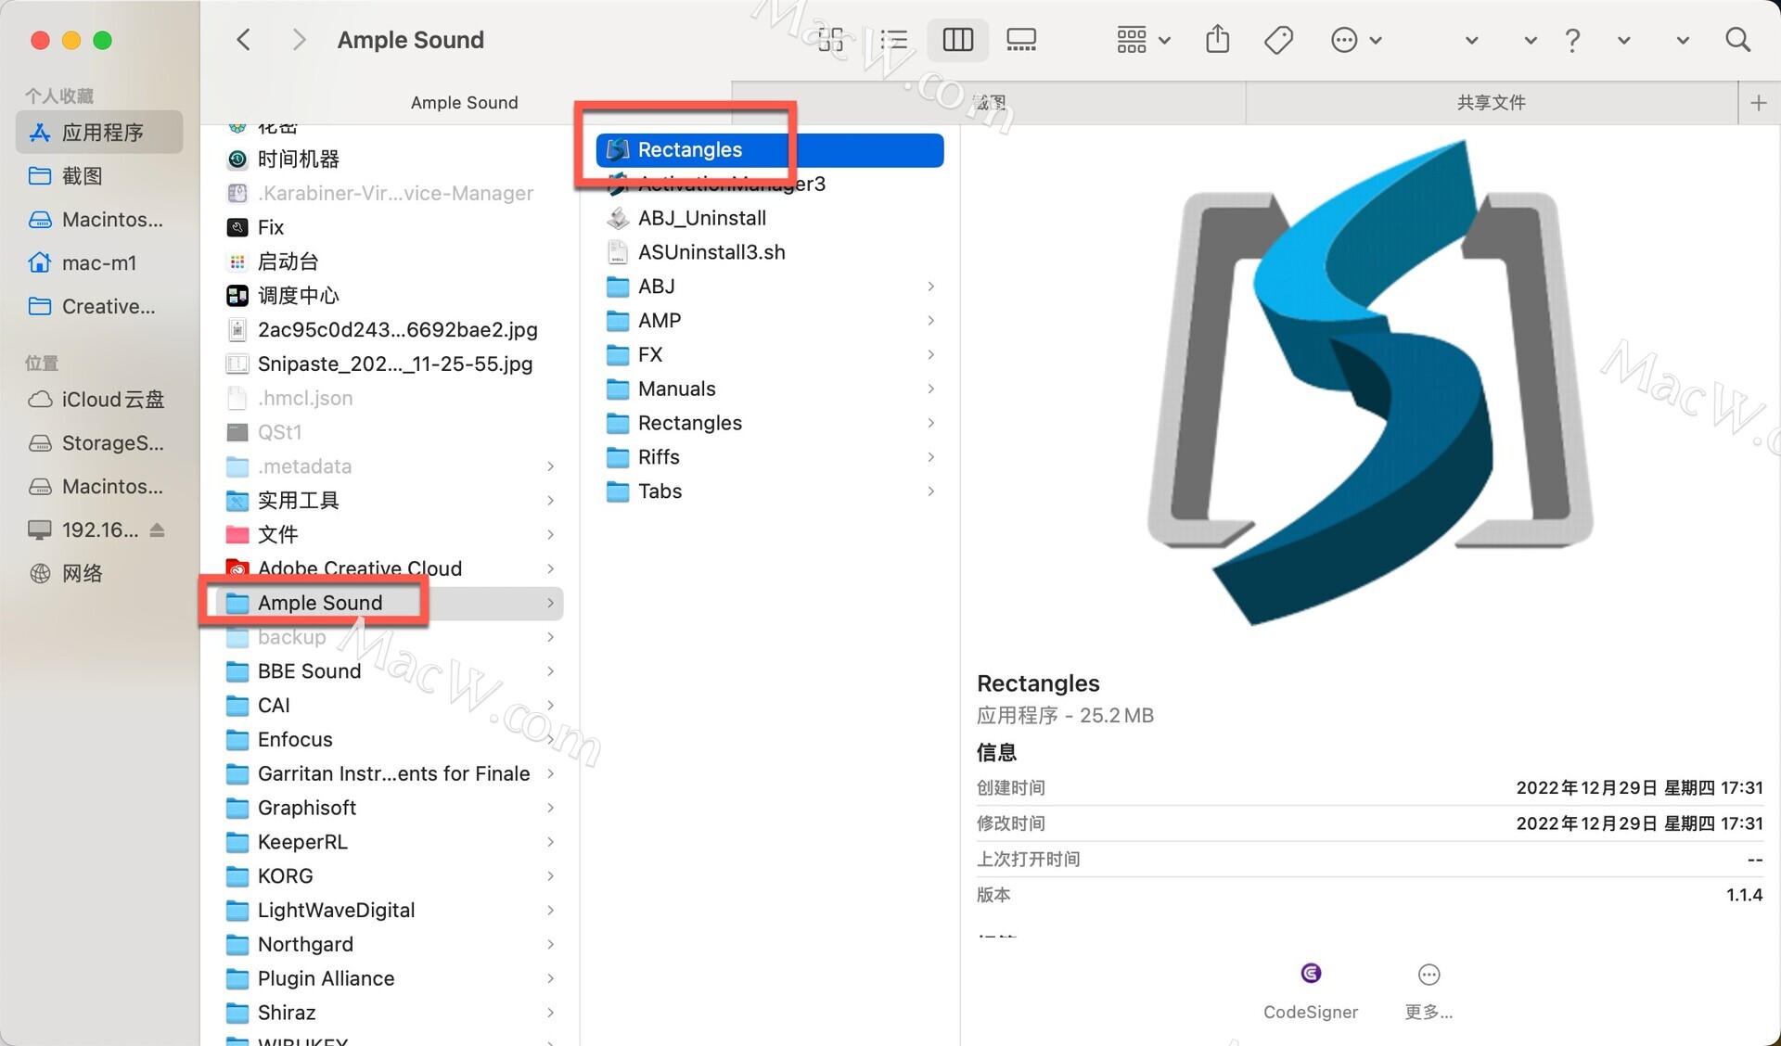The height and width of the screenshot is (1046, 1781).
Task: Select 启动台 app
Action: pyautogui.click(x=391, y=261)
